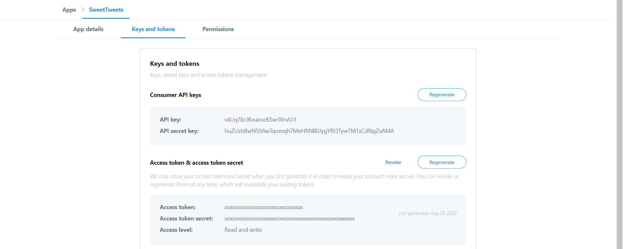This screenshot has width=623, height=249.
Task: Click the masked Access token value
Action: tap(263, 207)
